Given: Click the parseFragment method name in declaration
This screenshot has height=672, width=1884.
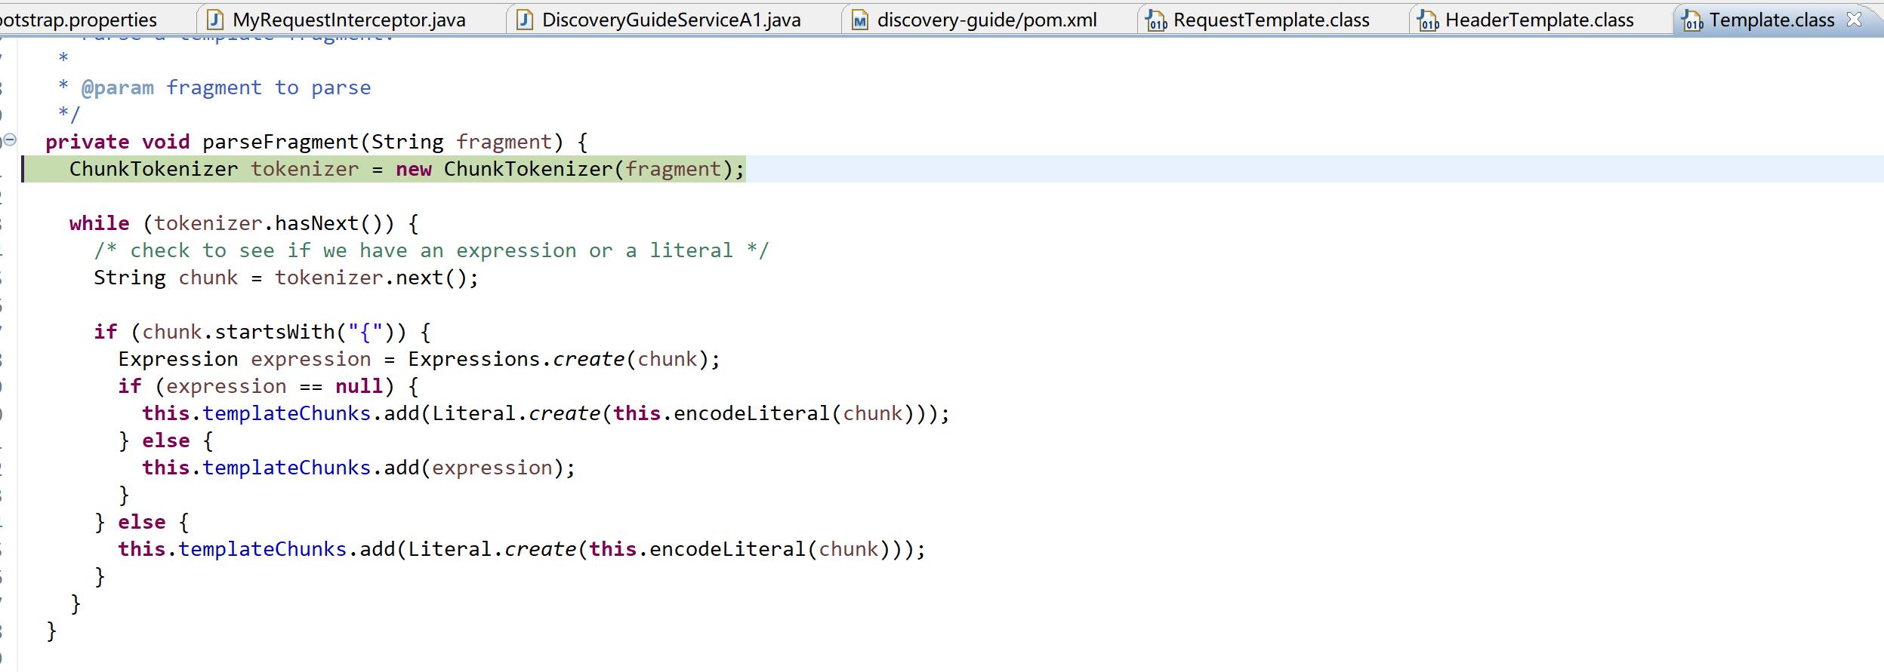Looking at the screenshot, I should point(280,142).
